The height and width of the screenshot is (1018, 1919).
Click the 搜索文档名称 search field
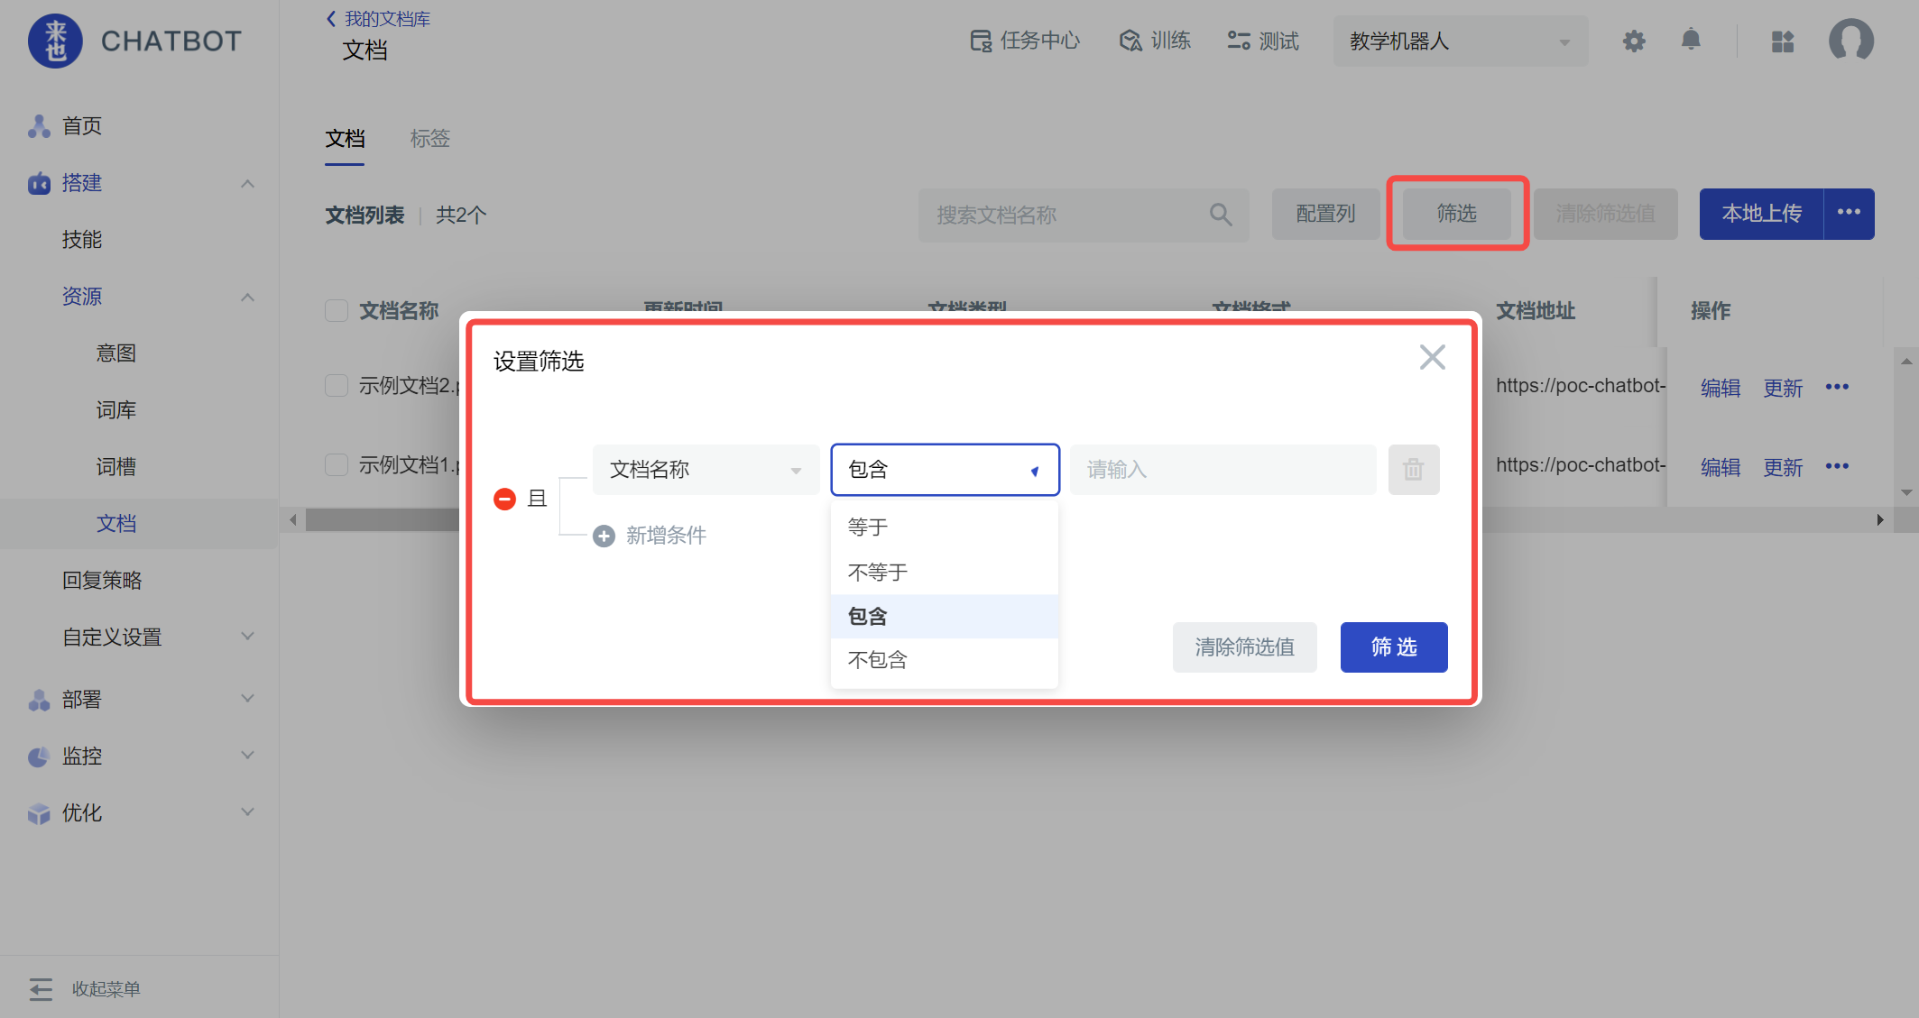(x=1084, y=215)
